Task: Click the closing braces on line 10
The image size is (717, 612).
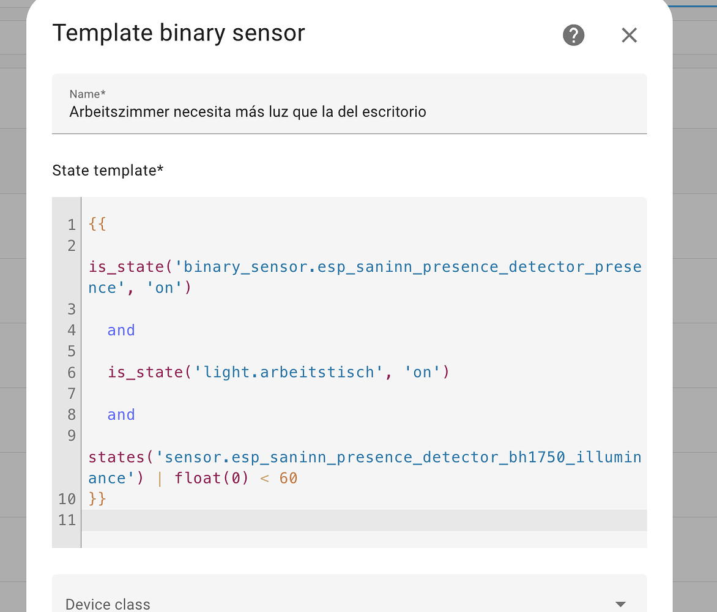Action: point(96,499)
